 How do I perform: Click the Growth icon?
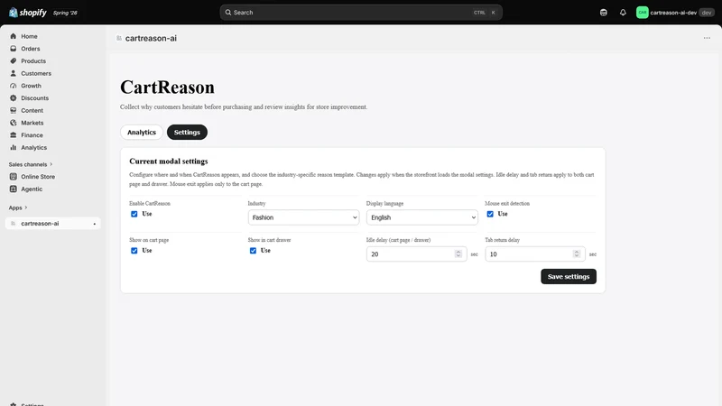click(14, 86)
